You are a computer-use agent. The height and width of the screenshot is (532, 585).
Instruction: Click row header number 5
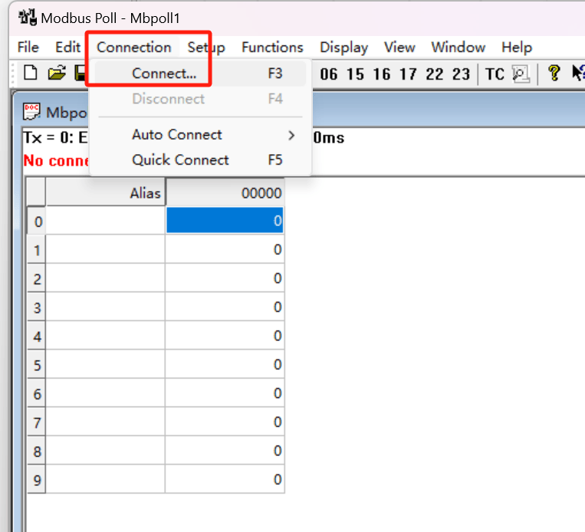(x=37, y=364)
